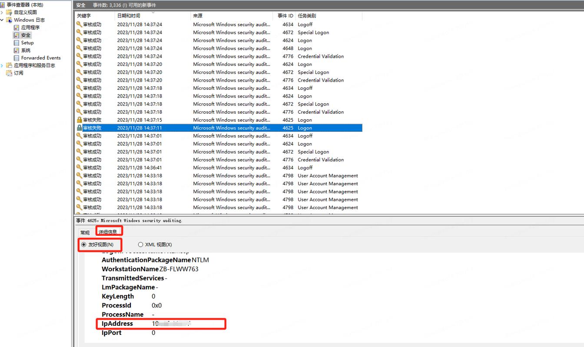The height and width of the screenshot is (347, 584).
Task: Click lock icon of highlighted 14:37:11 failure row
Action: pyautogui.click(x=79, y=128)
